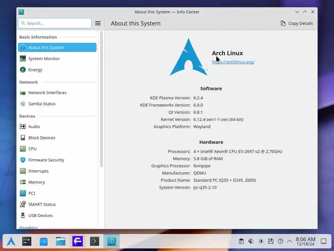Viewport: 334px width, 251px height.
Task: Open SMART Status page
Action: click(57, 204)
